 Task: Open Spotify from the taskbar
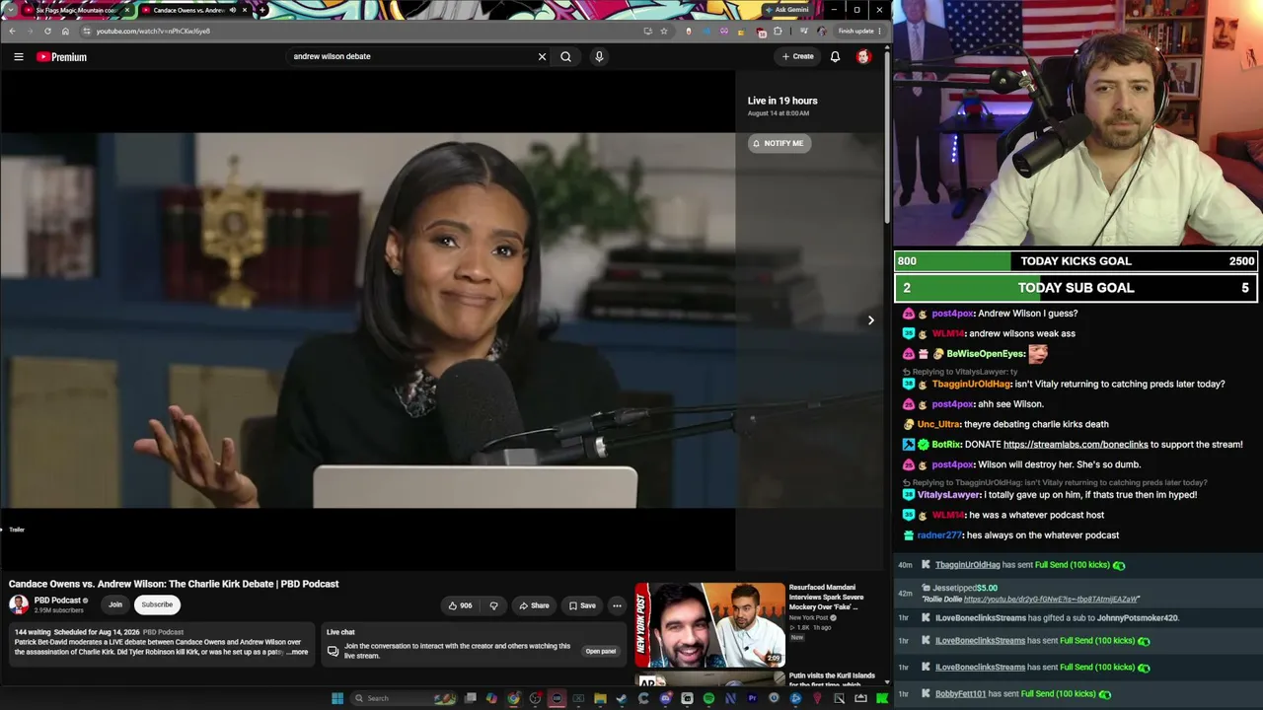pyautogui.click(x=708, y=698)
